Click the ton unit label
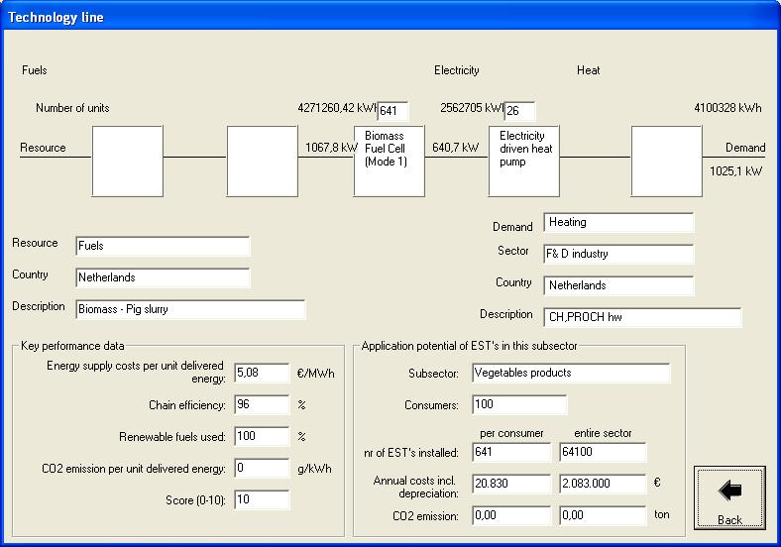 (x=662, y=514)
